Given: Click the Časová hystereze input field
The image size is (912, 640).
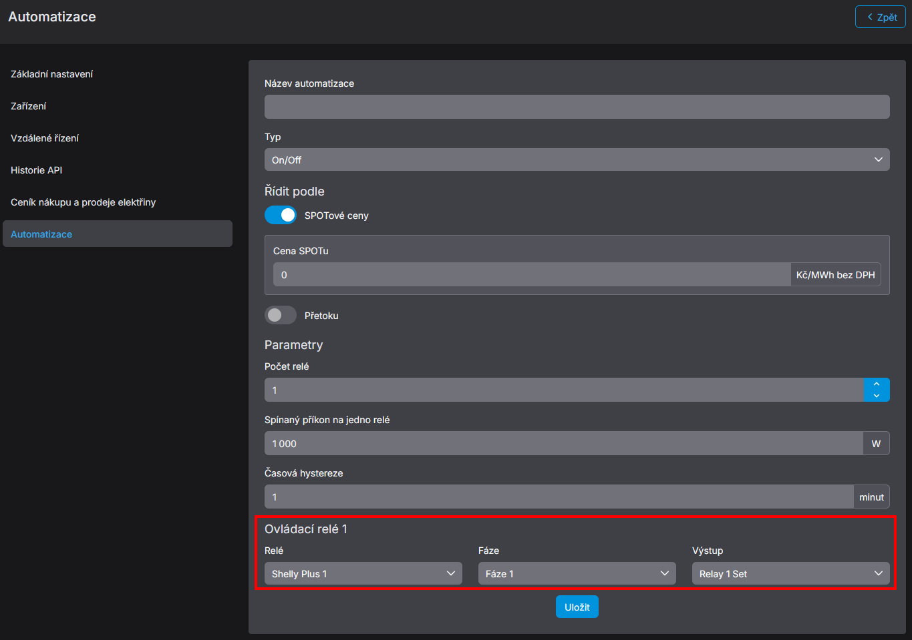Looking at the screenshot, I should click(558, 497).
